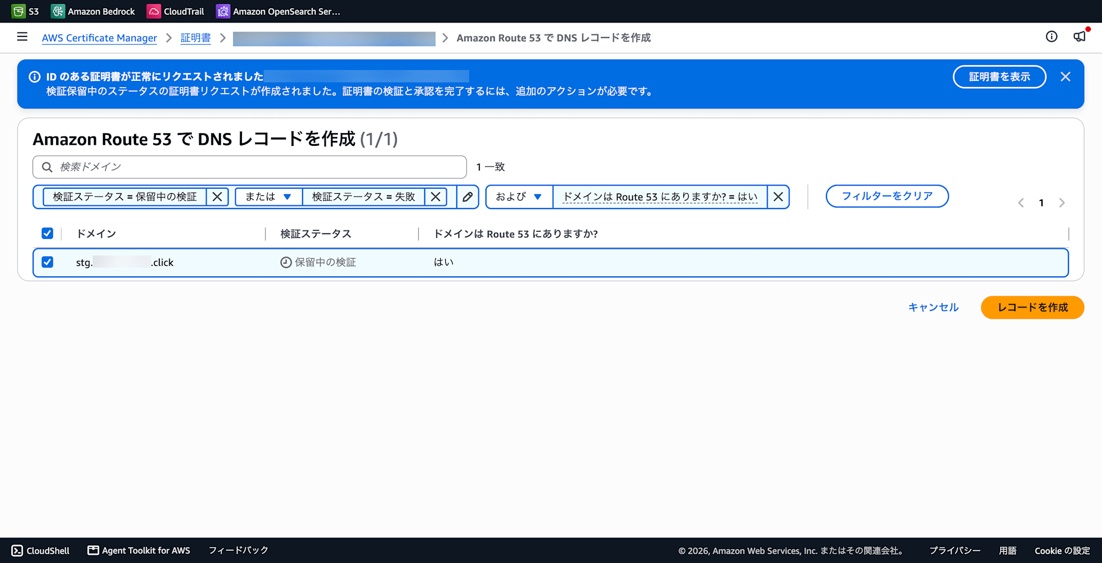Uncheck the stg domain row checkbox

click(x=47, y=262)
